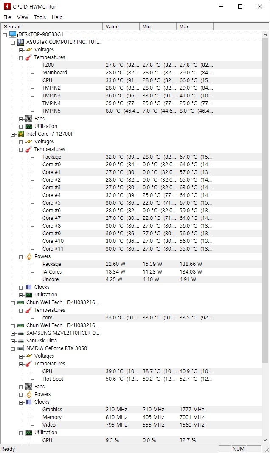Screen dimensions: 270x453
Task: Collapse the ASUSTeK COMPUTER node
Action: coord(13,43)
